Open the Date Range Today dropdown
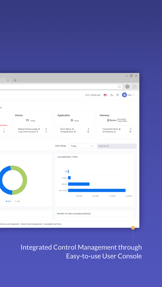 tap(82, 146)
